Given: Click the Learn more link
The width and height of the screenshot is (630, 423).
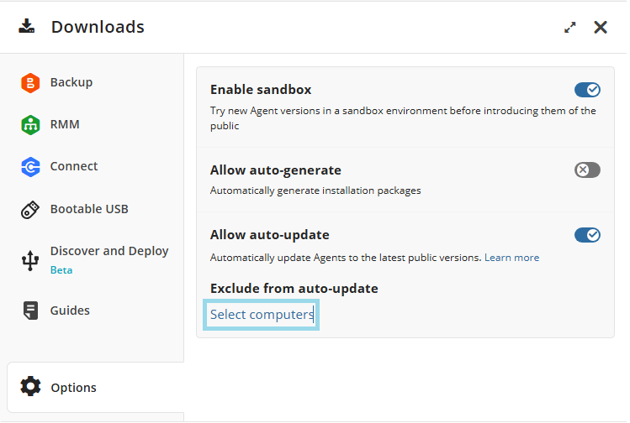Looking at the screenshot, I should click(511, 258).
